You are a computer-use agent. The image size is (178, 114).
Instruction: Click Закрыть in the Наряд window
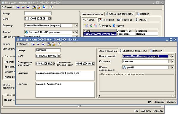pos(171,102)
